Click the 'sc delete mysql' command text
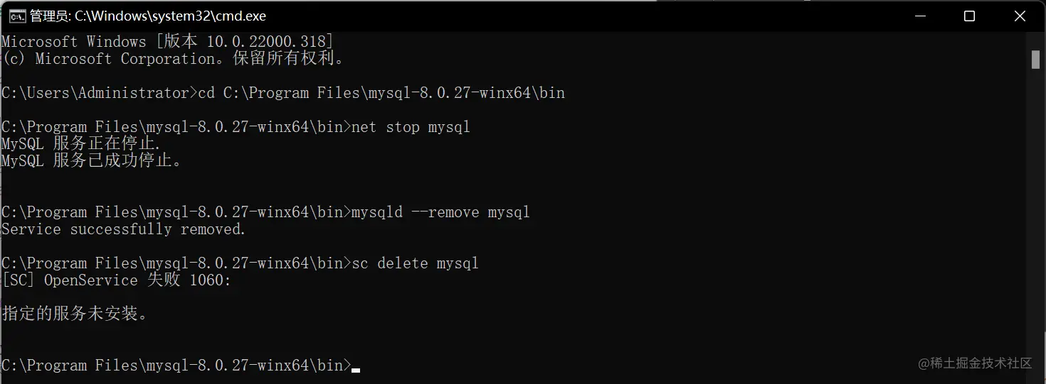Viewport: 1046px width, 384px height. (415, 263)
